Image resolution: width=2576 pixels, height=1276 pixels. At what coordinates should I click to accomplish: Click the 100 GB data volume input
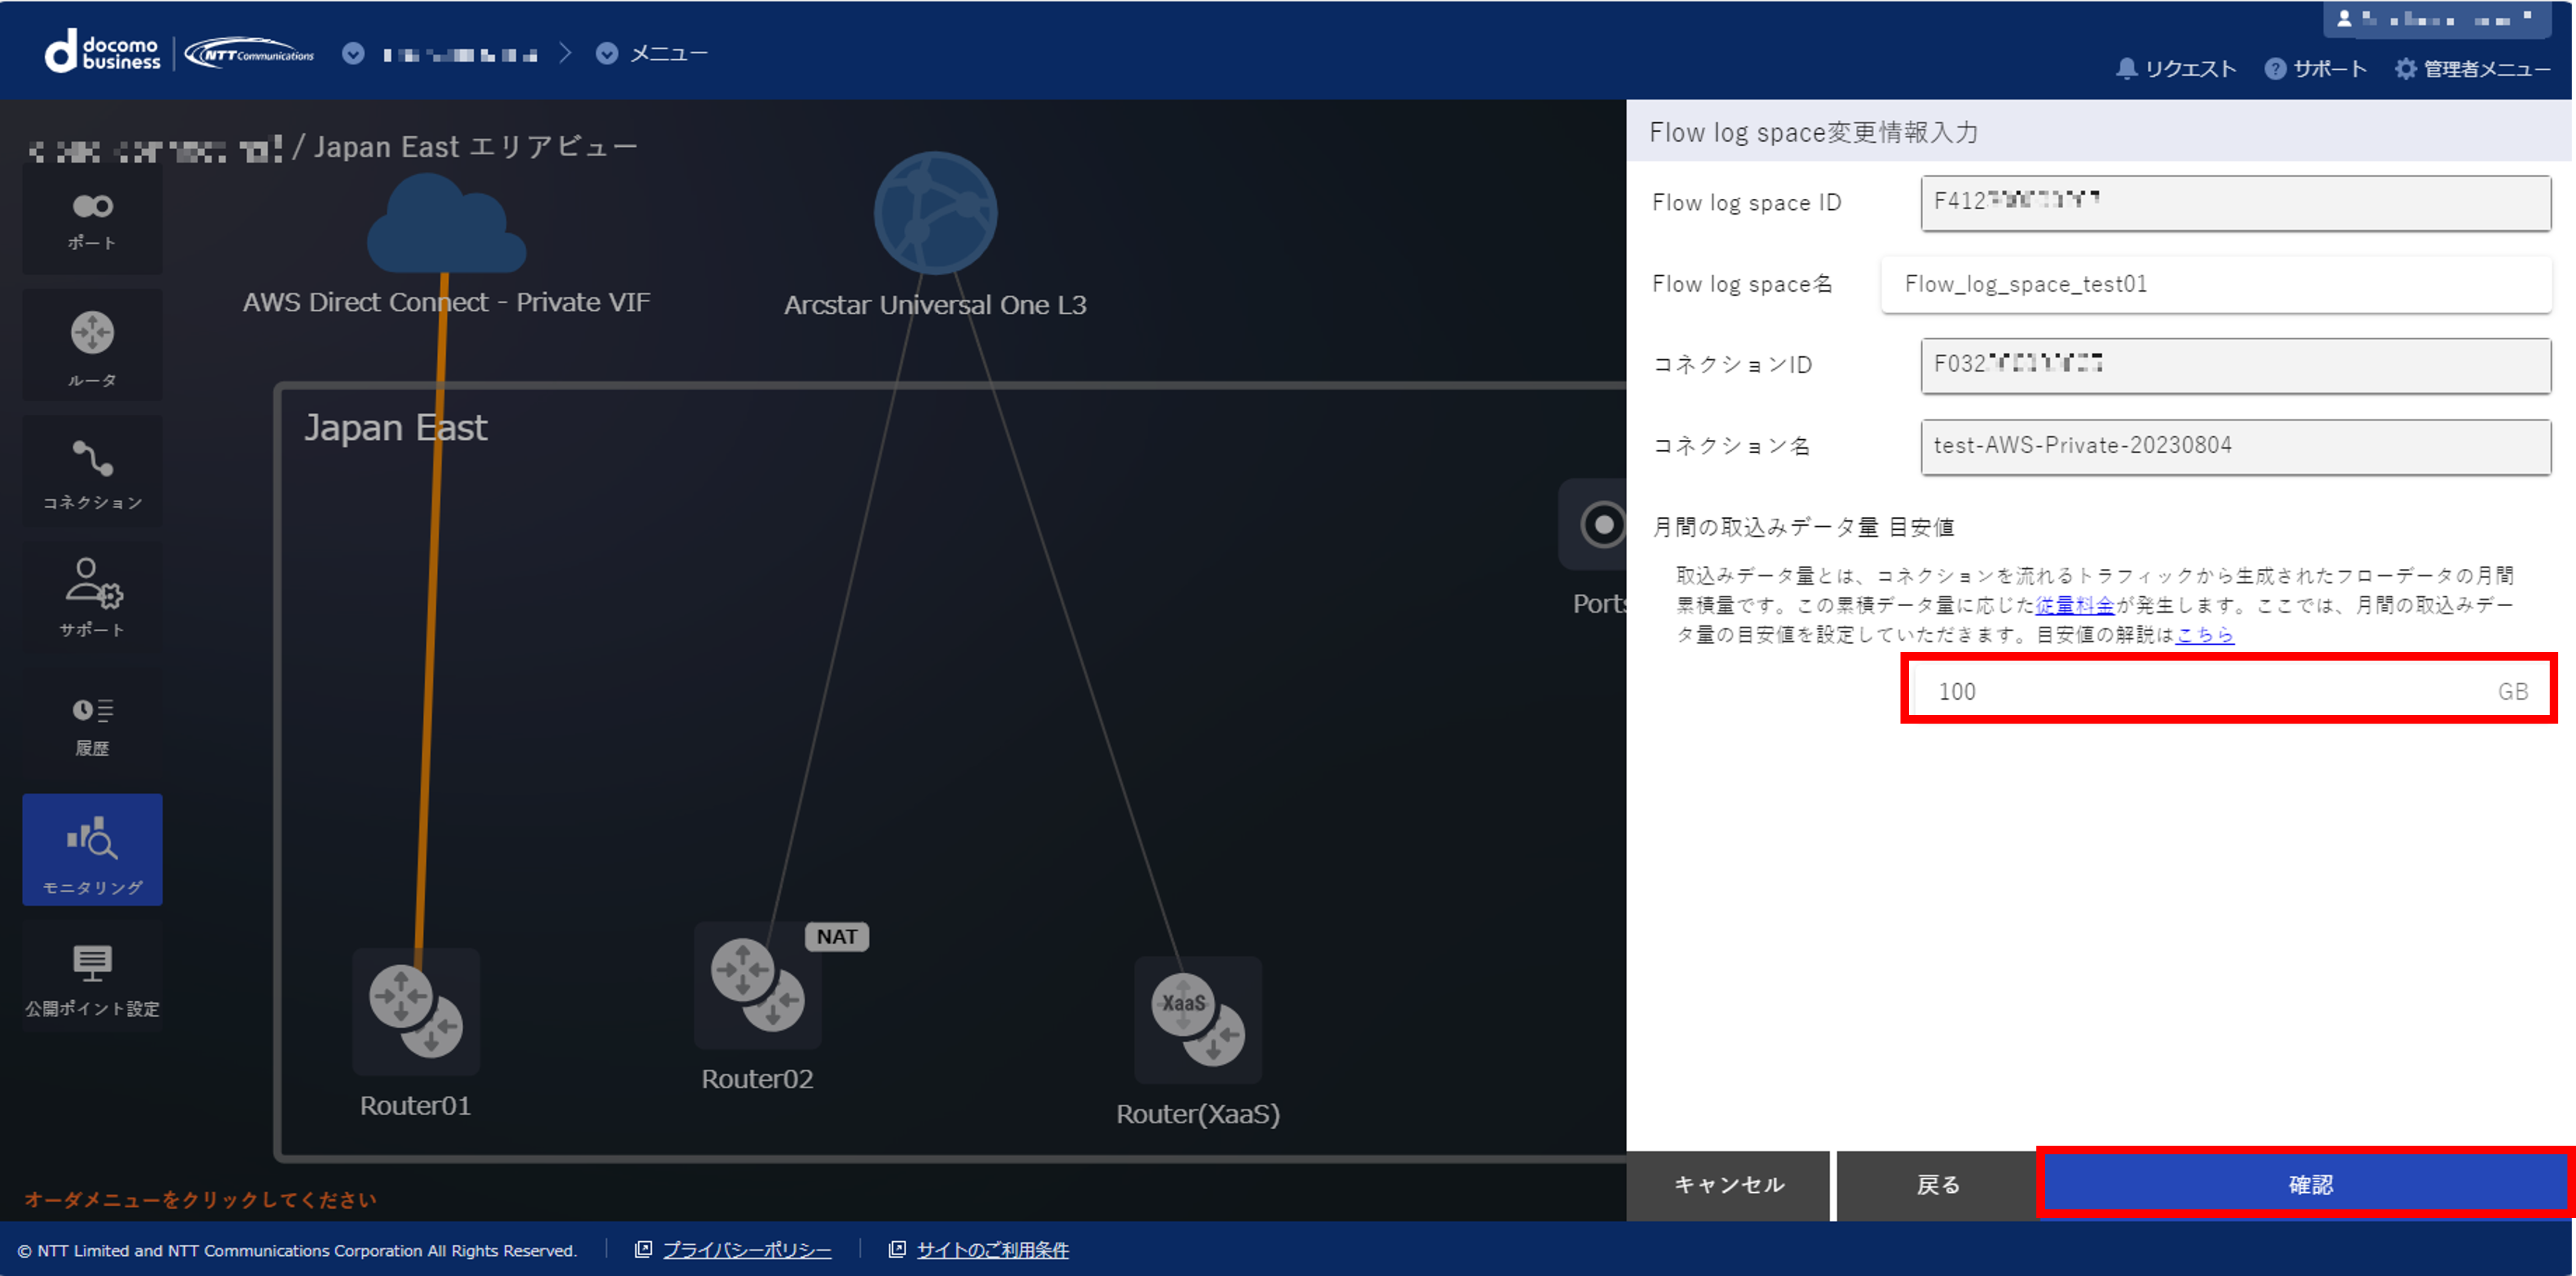(2229, 689)
